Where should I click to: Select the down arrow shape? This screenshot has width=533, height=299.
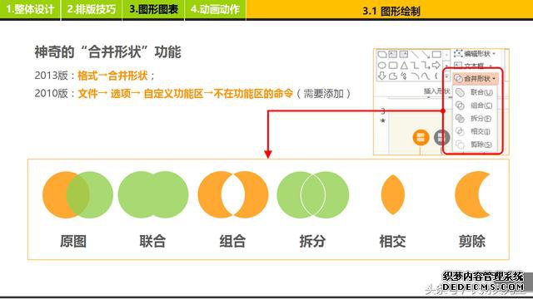coord(381,76)
